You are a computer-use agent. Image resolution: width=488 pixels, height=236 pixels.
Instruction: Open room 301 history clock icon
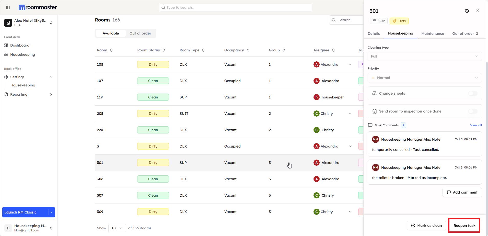[467, 11]
